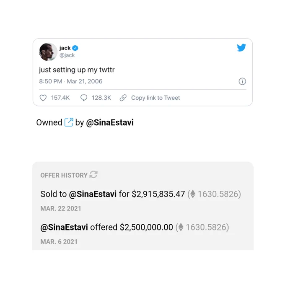Click the Ethereum icon in the sold entry
This screenshot has height=285, width=285.
(x=193, y=194)
